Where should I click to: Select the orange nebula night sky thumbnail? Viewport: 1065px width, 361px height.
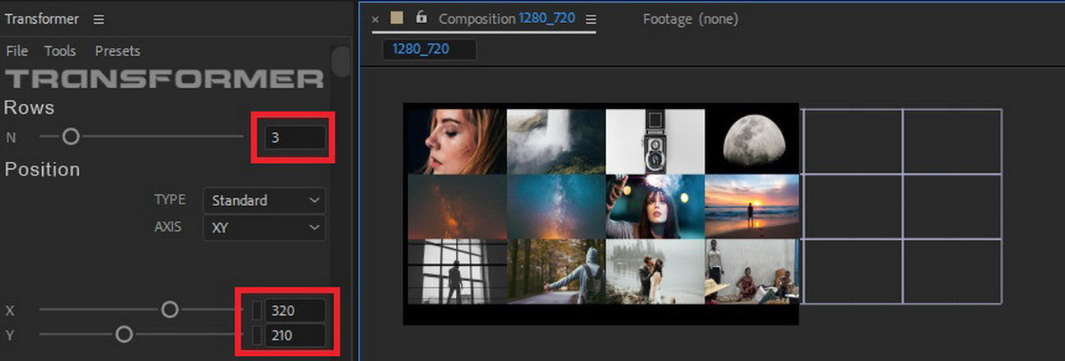(x=457, y=206)
